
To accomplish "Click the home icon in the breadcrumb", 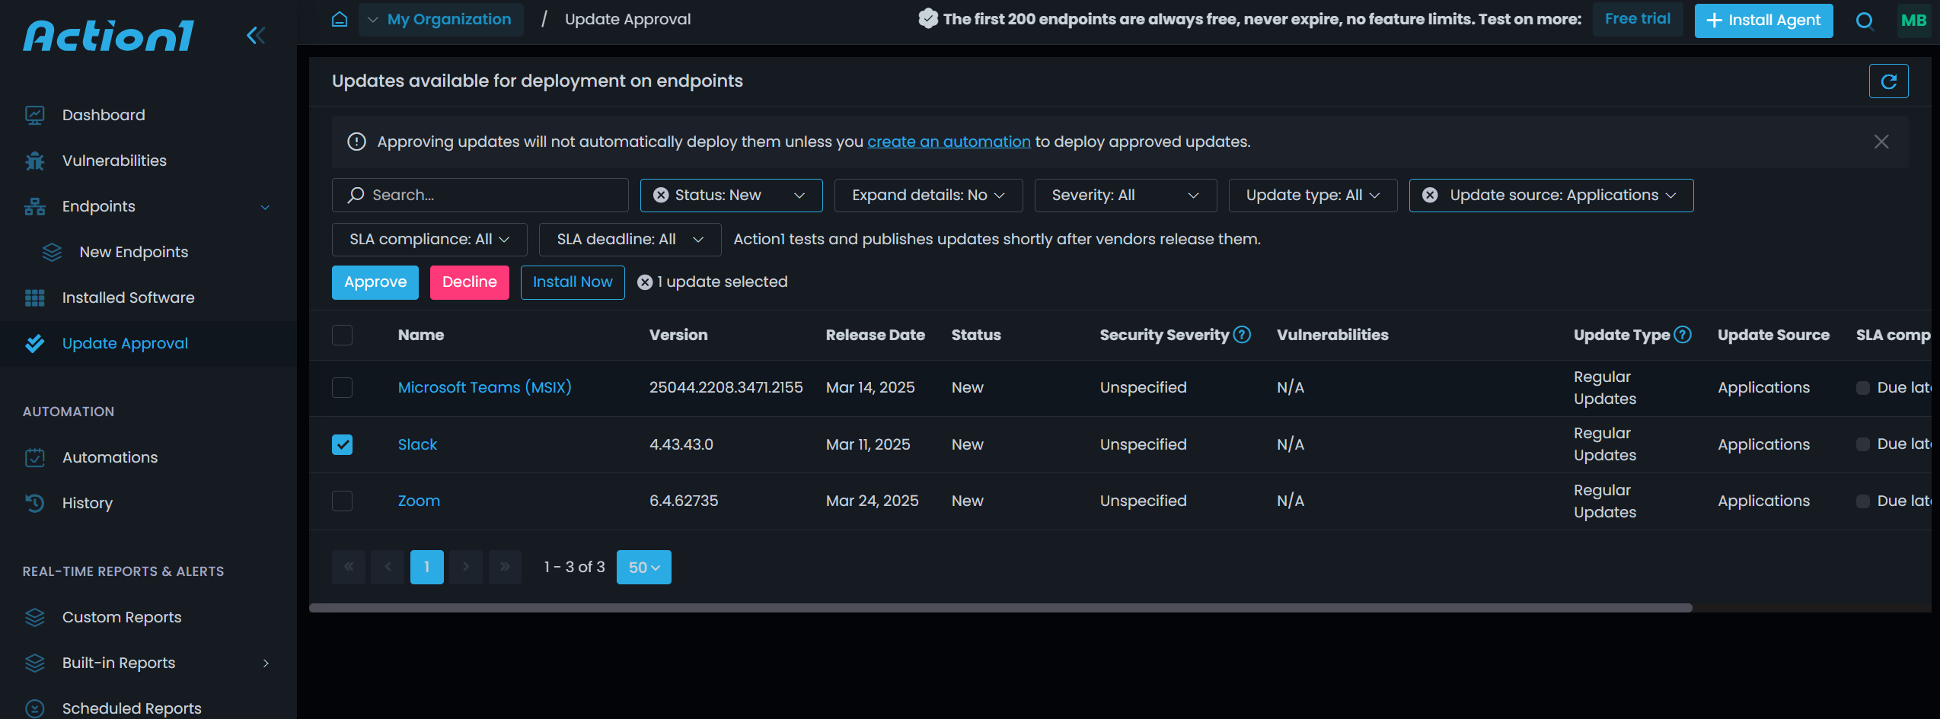I will click(339, 19).
